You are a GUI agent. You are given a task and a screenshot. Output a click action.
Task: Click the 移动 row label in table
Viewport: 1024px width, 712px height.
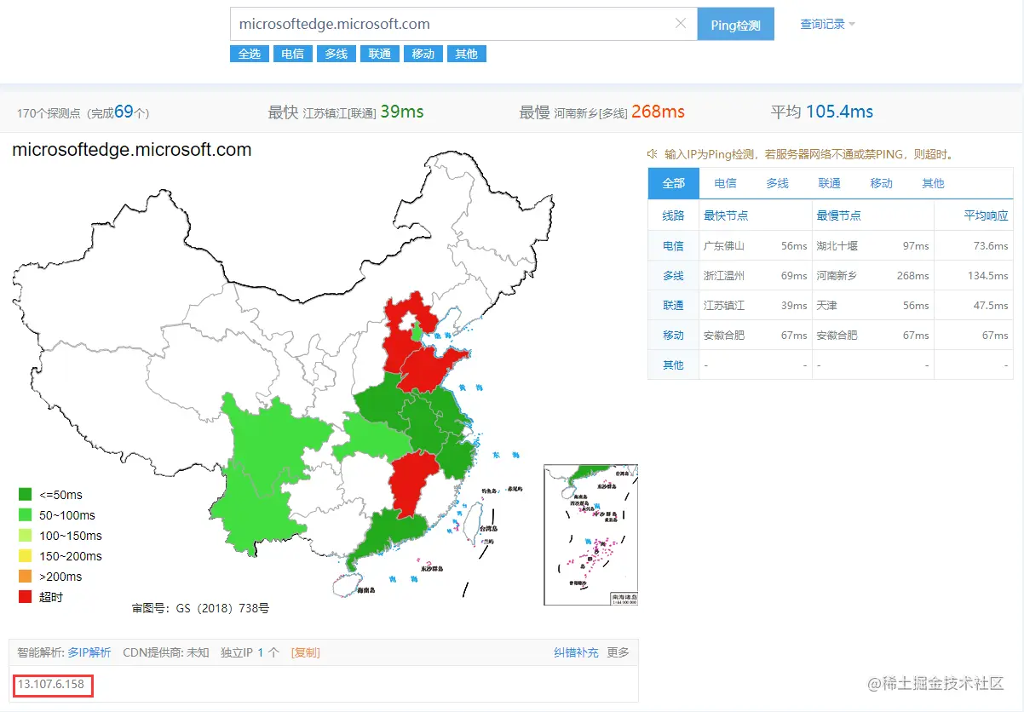[x=673, y=335]
